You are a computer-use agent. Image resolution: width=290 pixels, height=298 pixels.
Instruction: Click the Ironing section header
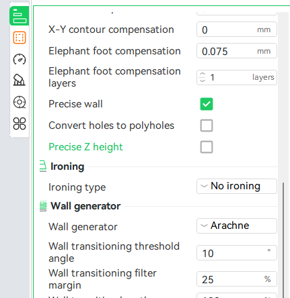(x=67, y=166)
